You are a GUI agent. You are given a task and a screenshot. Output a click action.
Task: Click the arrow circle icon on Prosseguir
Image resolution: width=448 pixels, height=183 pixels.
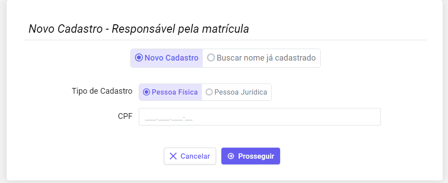point(231,156)
